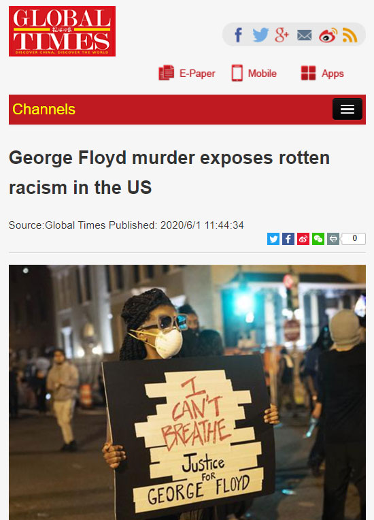Viewport: 374px width, 520px height.
Task: Expand the Channels hamburger menu
Action: (x=347, y=109)
